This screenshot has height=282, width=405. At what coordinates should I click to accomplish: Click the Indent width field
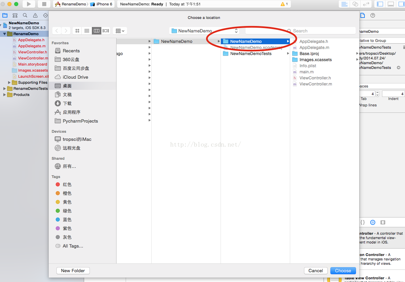point(394,94)
